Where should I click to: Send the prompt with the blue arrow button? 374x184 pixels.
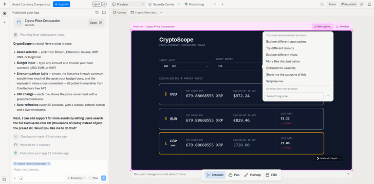tap(104, 178)
